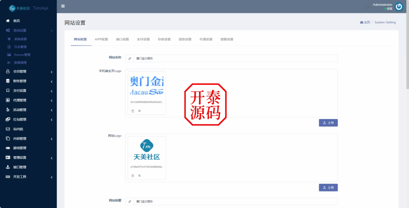Viewport: 409px width, 208px height.
Task: Click the image icon beside Banner管理
Action: point(9,55)
